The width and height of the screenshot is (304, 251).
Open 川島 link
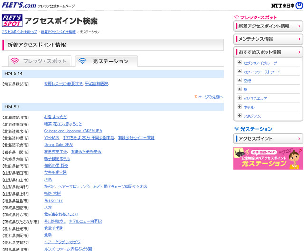[x=48, y=179]
